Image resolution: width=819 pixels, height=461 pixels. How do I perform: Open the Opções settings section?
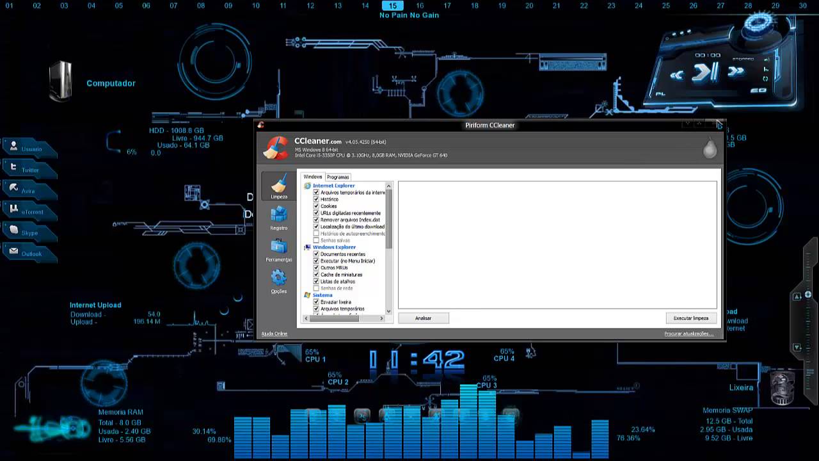pos(278,281)
